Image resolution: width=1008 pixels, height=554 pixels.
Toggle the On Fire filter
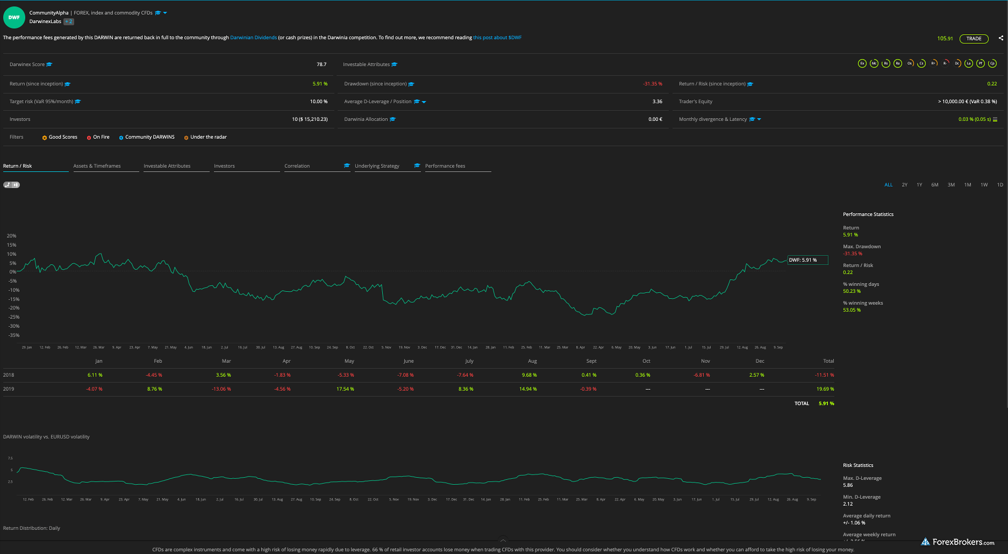coord(98,137)
